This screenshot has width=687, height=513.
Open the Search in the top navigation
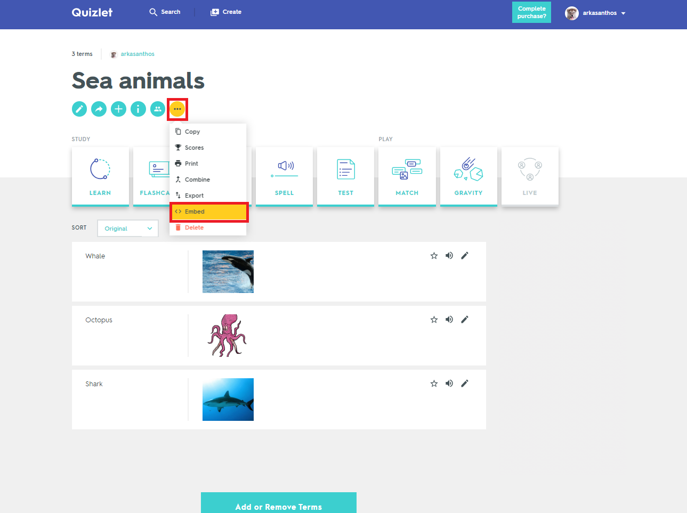165,11
